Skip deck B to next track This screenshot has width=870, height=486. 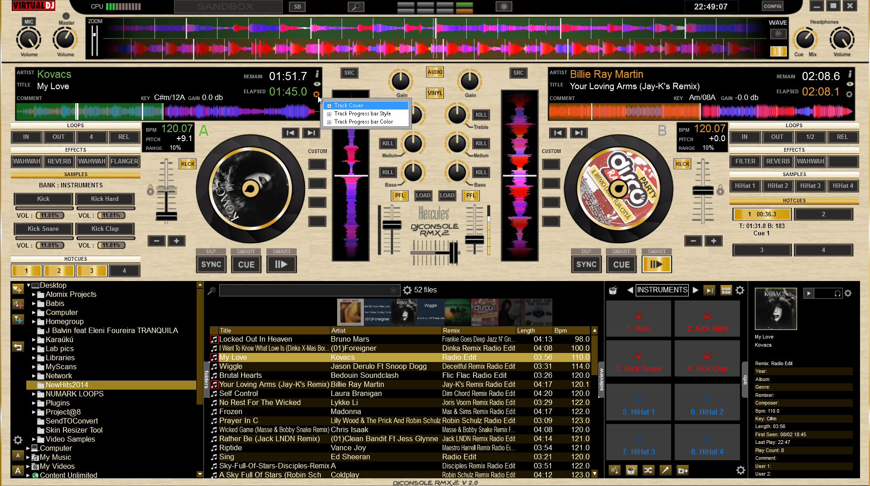578,133
